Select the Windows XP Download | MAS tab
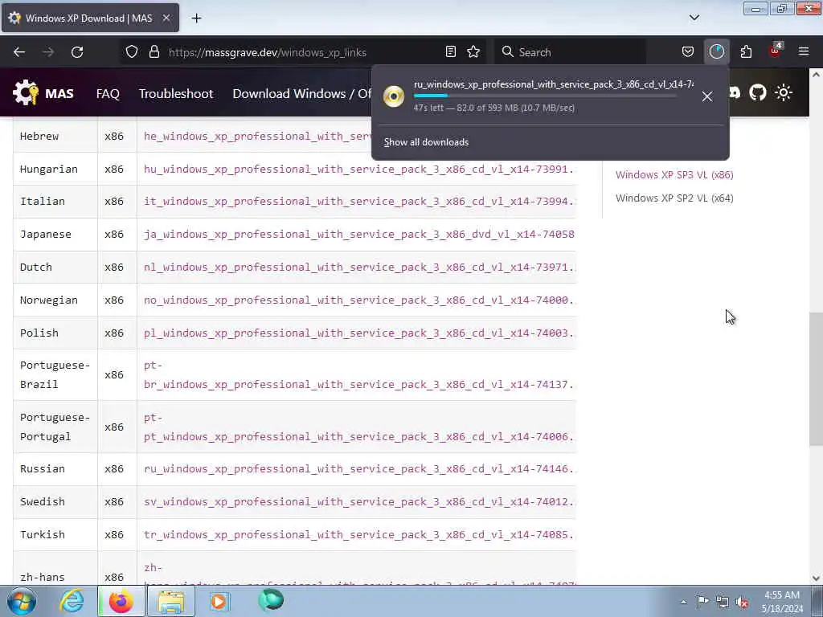This screenshot has width=823, height=617. [90, 18]
